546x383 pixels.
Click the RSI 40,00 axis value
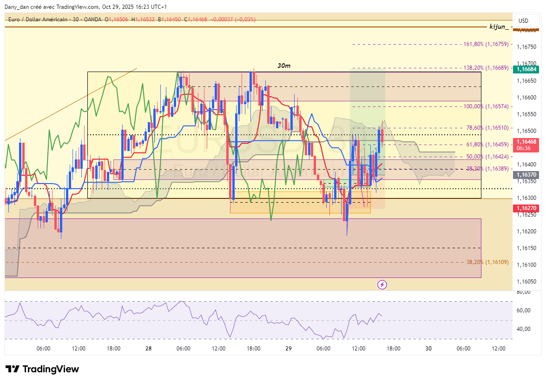[524, 329]
